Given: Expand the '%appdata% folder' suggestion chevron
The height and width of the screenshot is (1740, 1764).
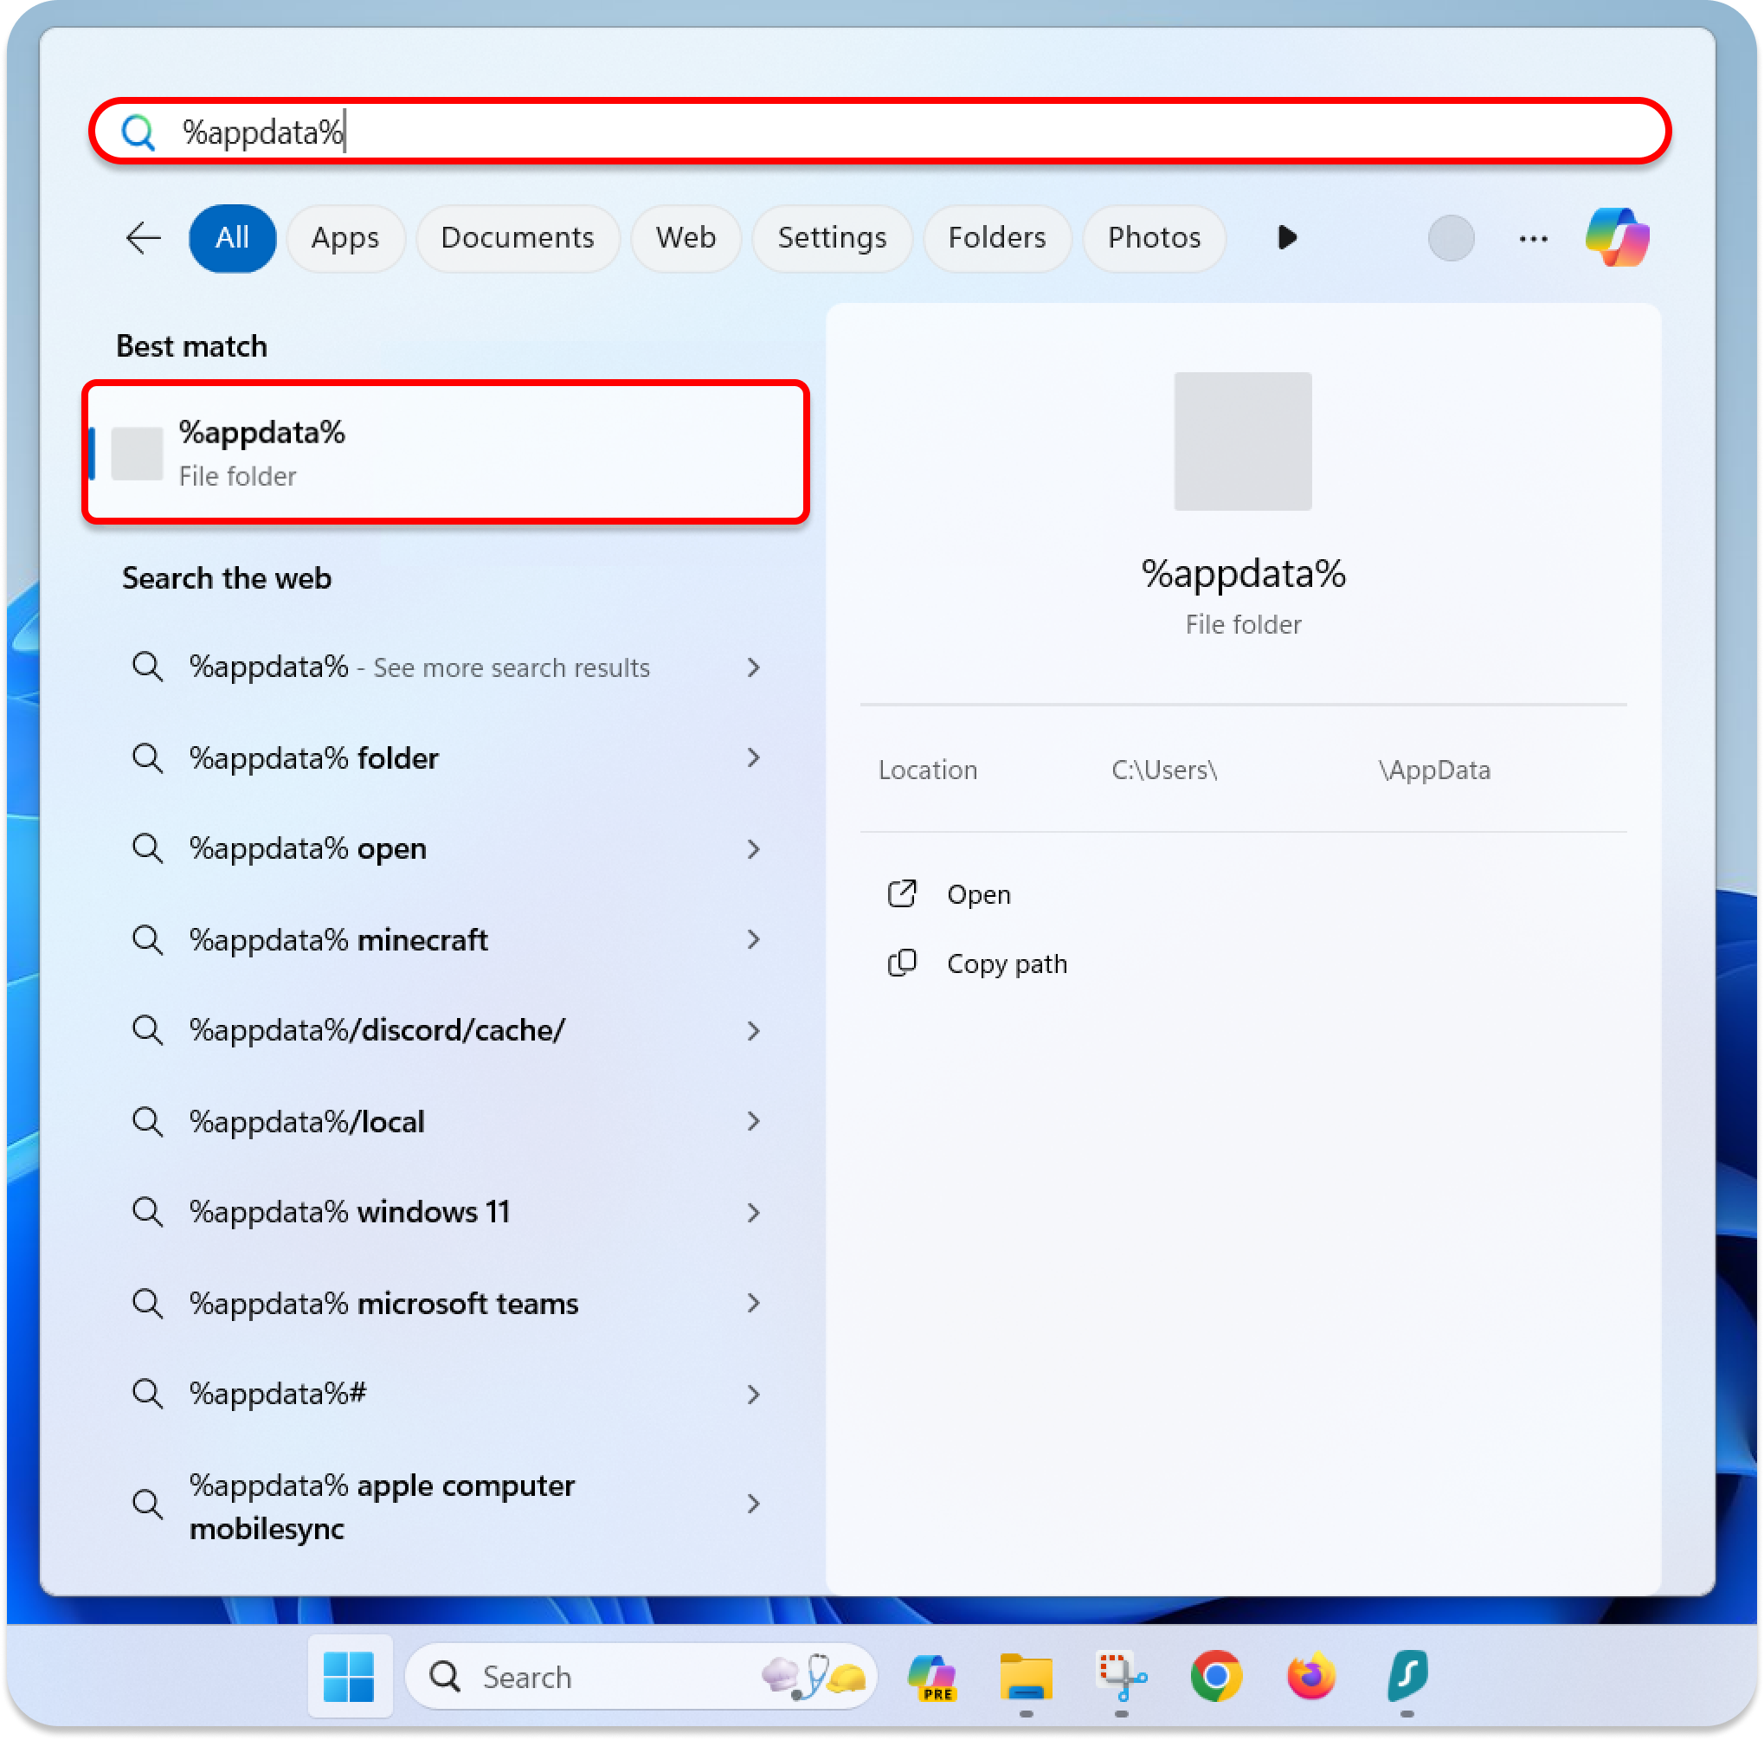Looking at the screenshot, I should click(753, 757).
